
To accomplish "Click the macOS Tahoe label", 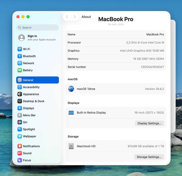I will [x=86, y=89].
